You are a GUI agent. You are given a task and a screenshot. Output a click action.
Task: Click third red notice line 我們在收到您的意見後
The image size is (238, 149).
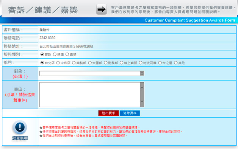[84, 136]
